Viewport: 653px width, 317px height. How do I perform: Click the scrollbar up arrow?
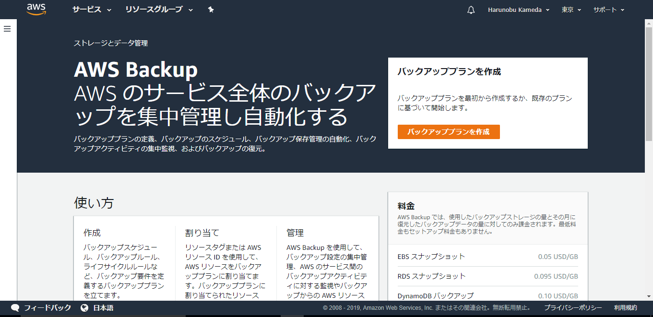pos(649,23)
